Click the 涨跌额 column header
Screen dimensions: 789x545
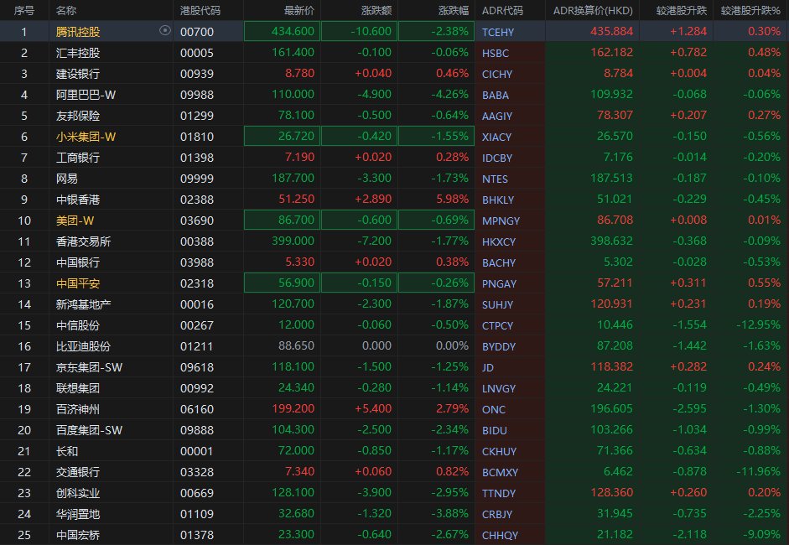[376, 11]
